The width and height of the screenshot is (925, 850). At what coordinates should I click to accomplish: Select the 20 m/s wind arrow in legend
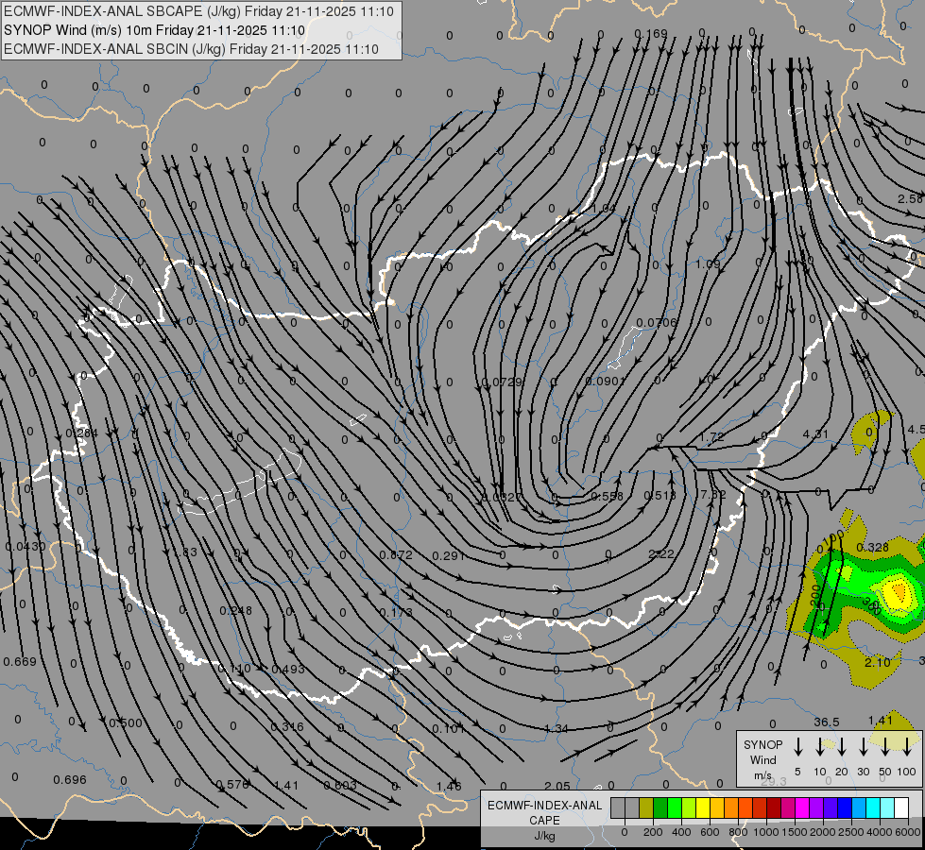click(841, 747)
